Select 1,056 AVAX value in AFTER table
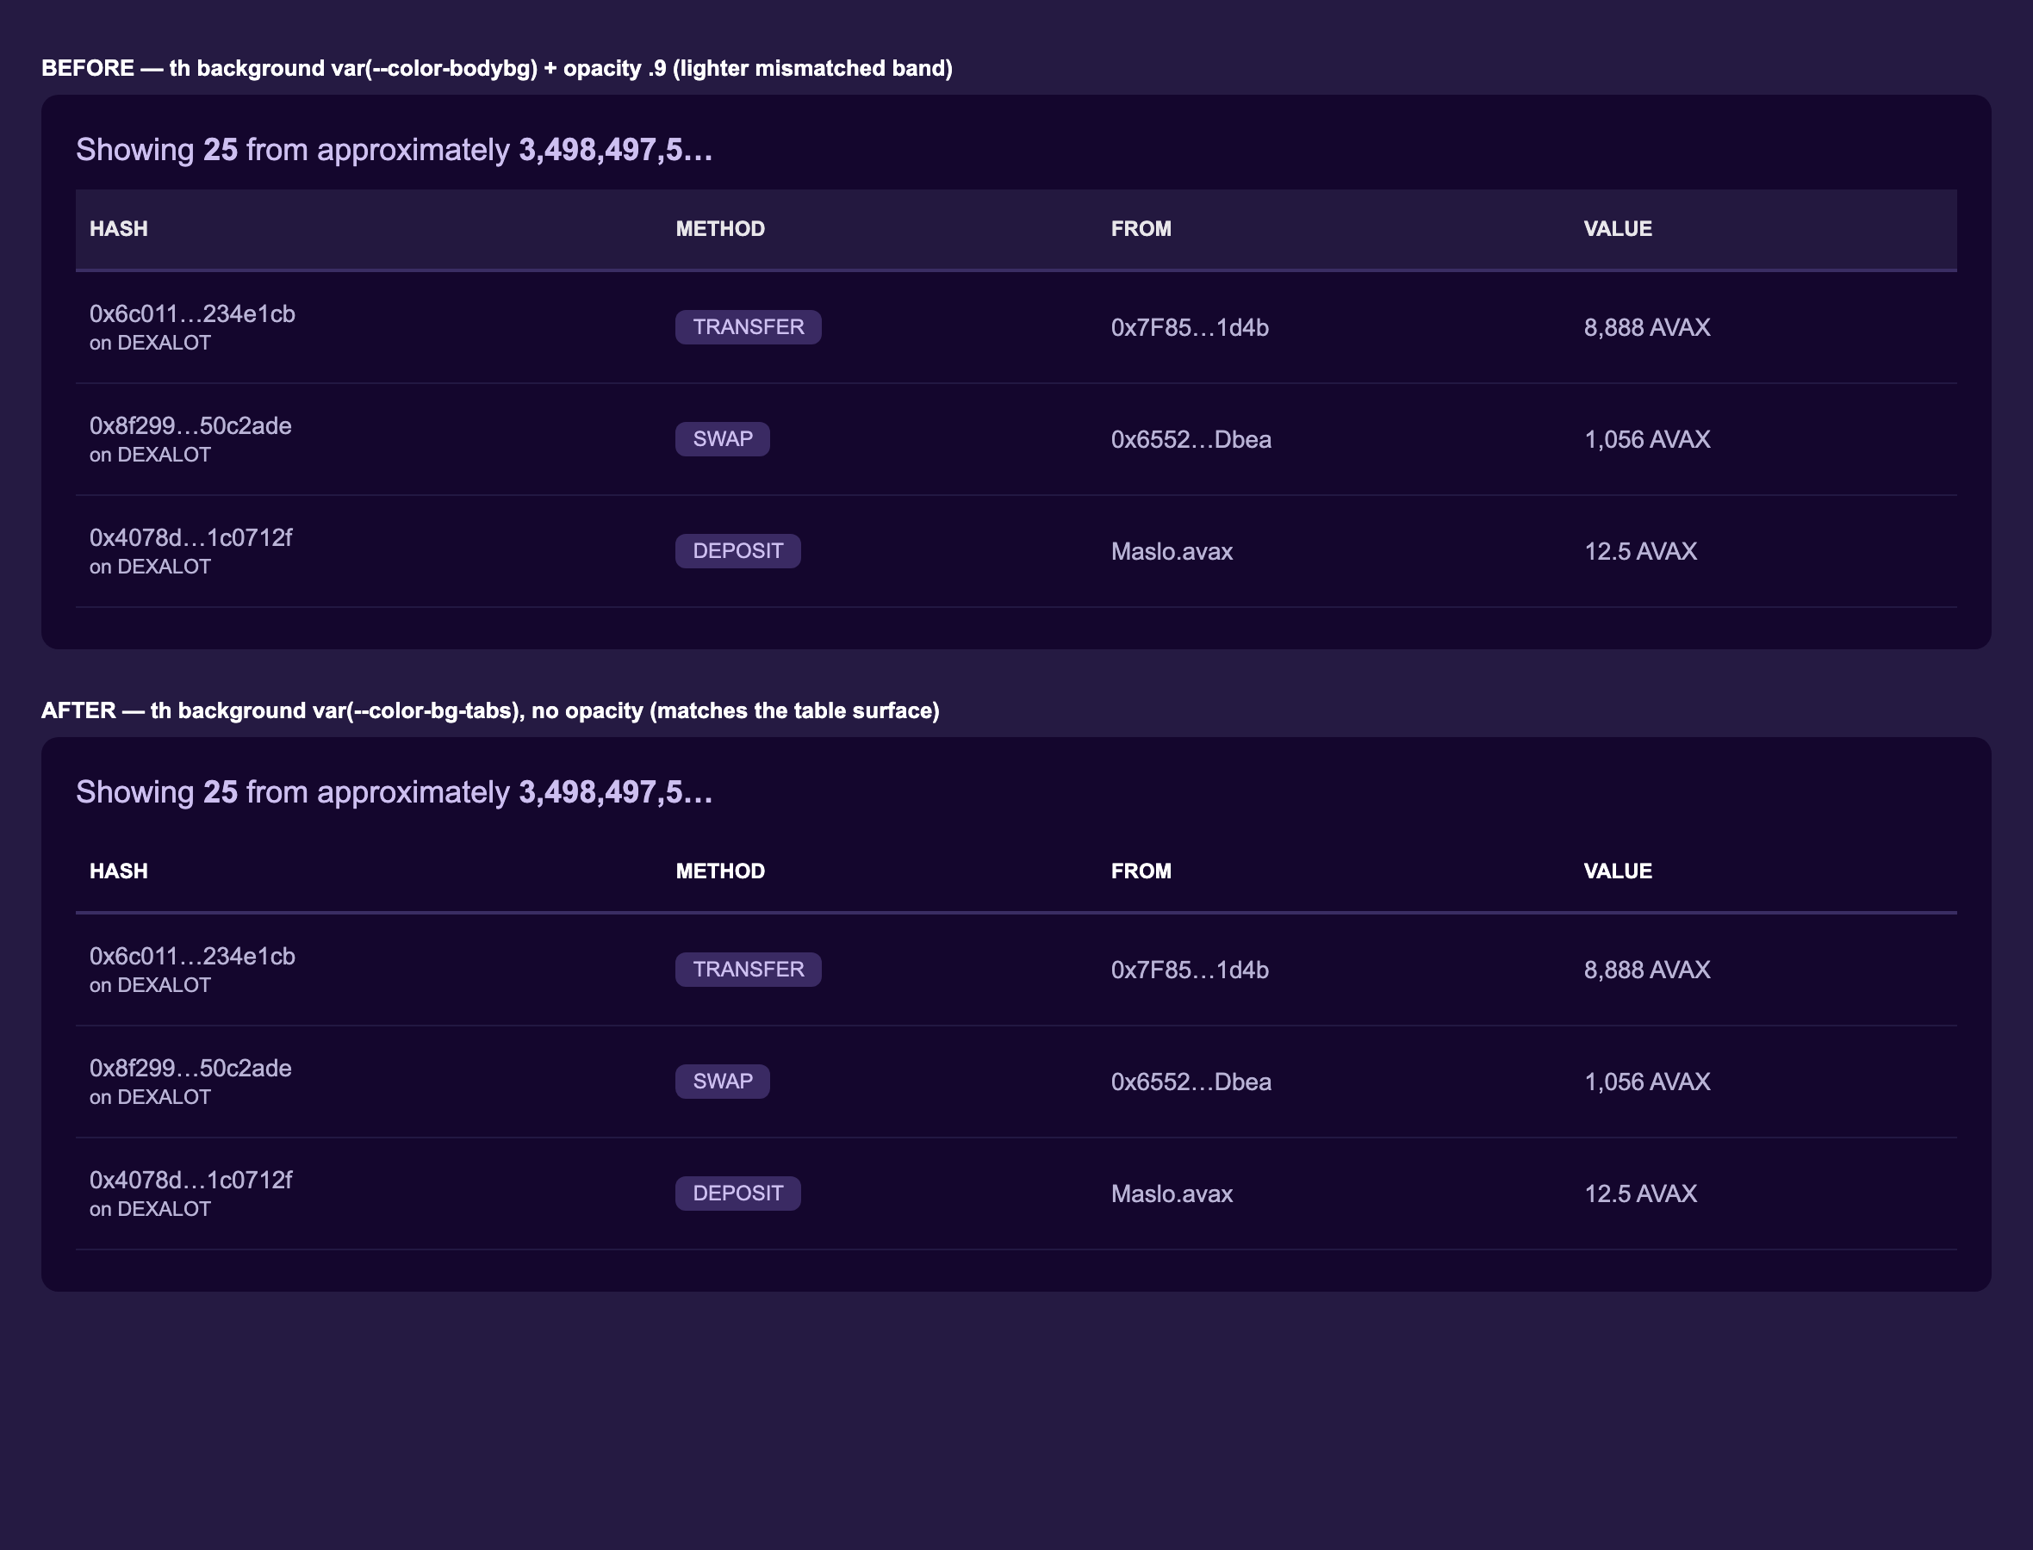Screen dimensions: 2033x1550 pos(1646,1082)
